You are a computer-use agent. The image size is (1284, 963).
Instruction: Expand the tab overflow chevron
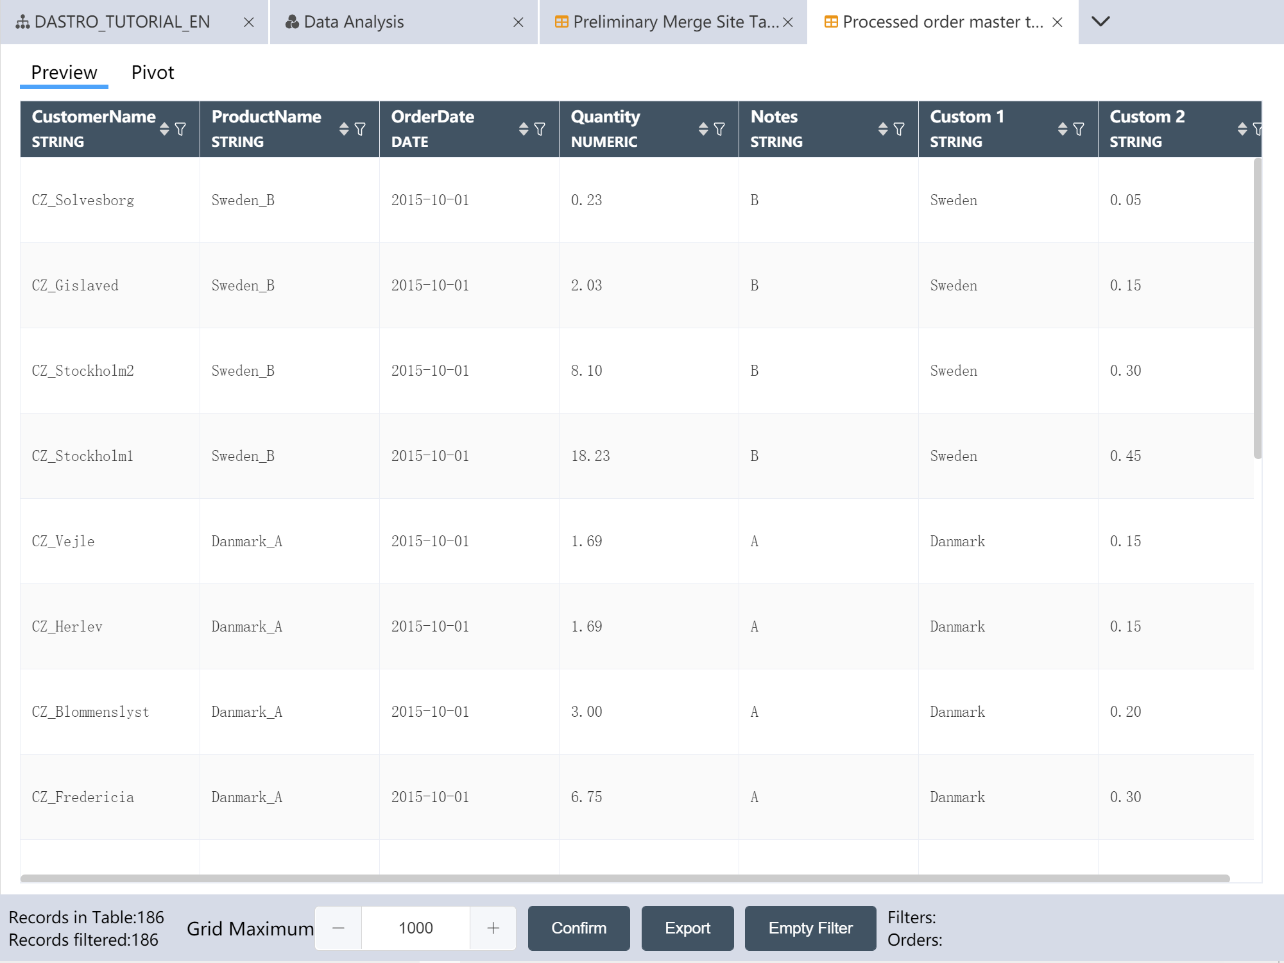1100,22
